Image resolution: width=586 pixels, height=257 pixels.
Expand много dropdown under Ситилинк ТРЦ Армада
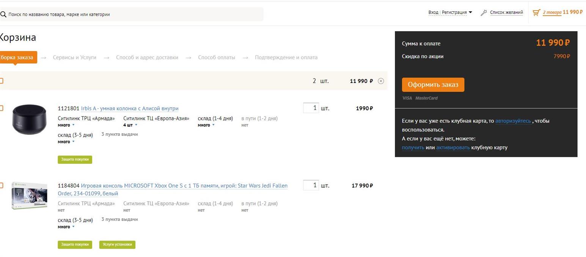66,125
